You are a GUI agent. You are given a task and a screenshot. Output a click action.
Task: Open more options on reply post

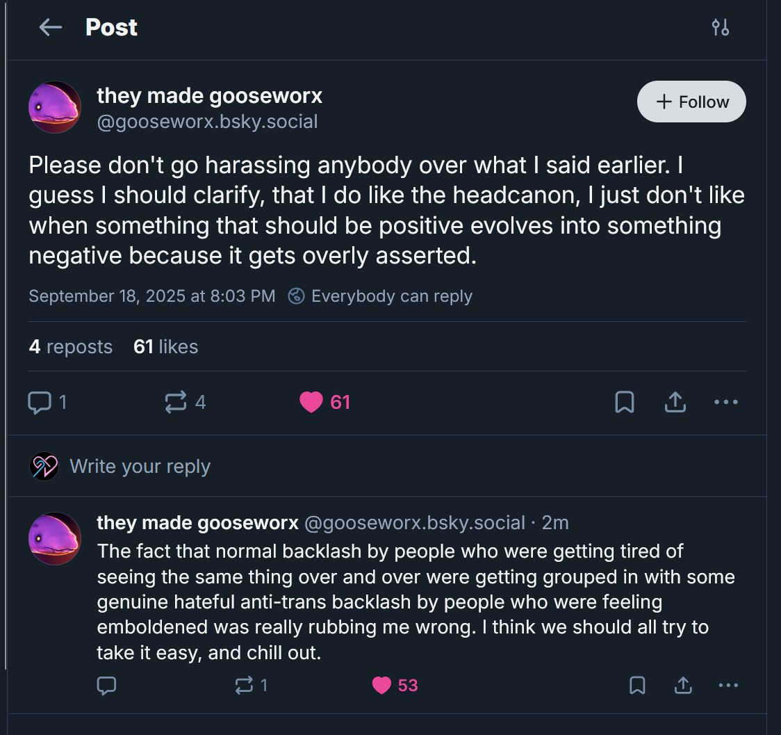(x=728, y=686)
